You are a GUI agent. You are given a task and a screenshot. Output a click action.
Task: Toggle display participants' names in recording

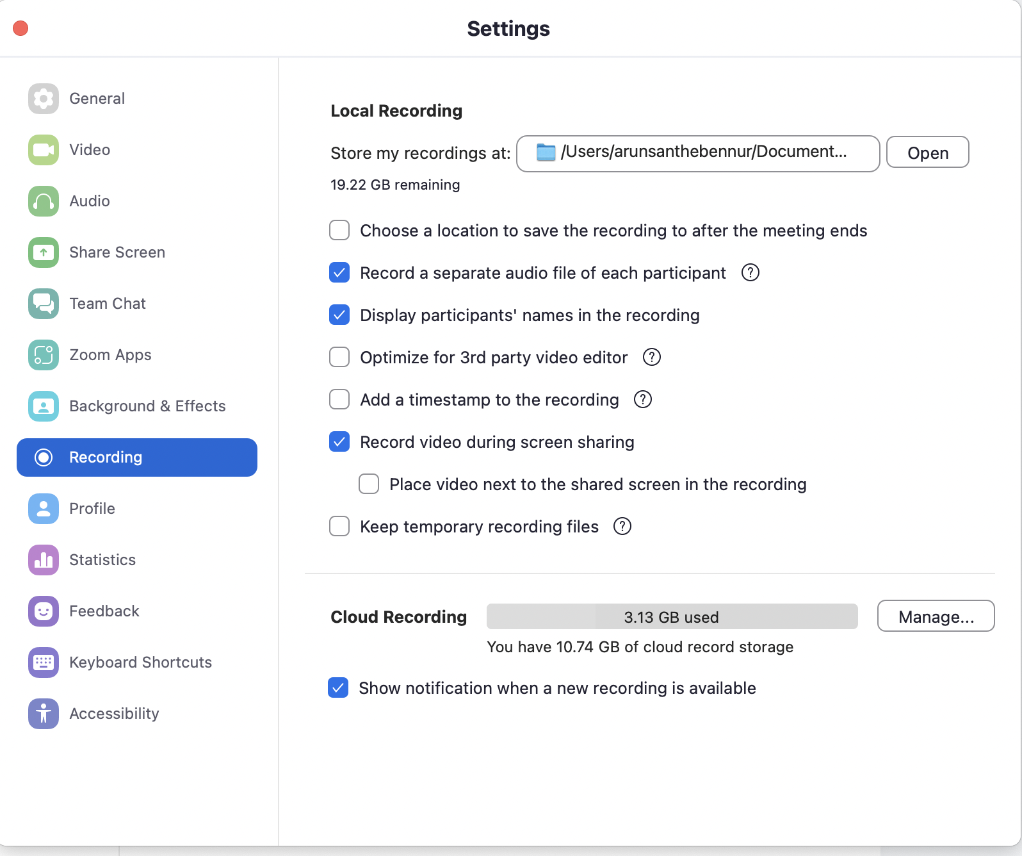point(339,315)
